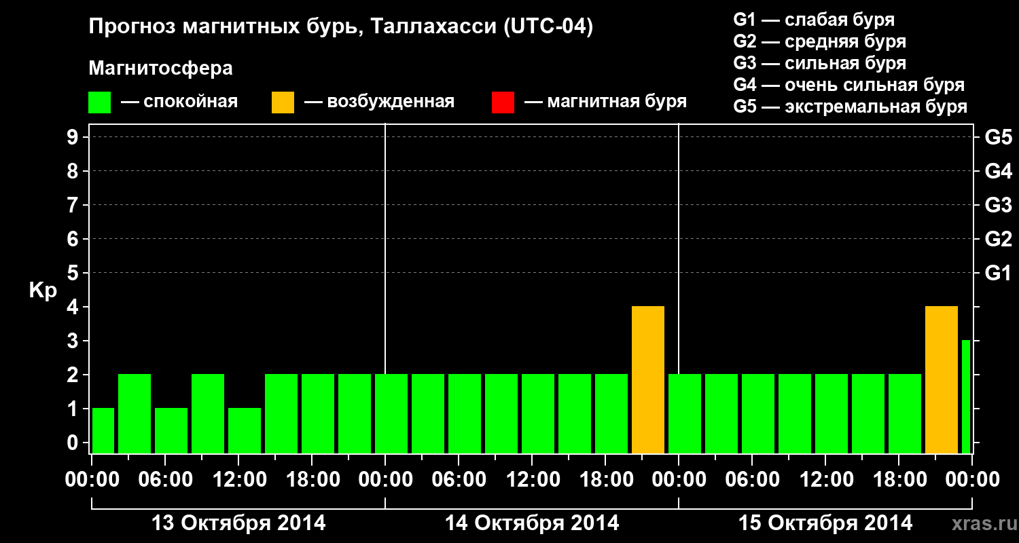This screenshot has height=543, width=1019.
Task: Click the '— возбужденная' legend label
Action: [379, 102]
